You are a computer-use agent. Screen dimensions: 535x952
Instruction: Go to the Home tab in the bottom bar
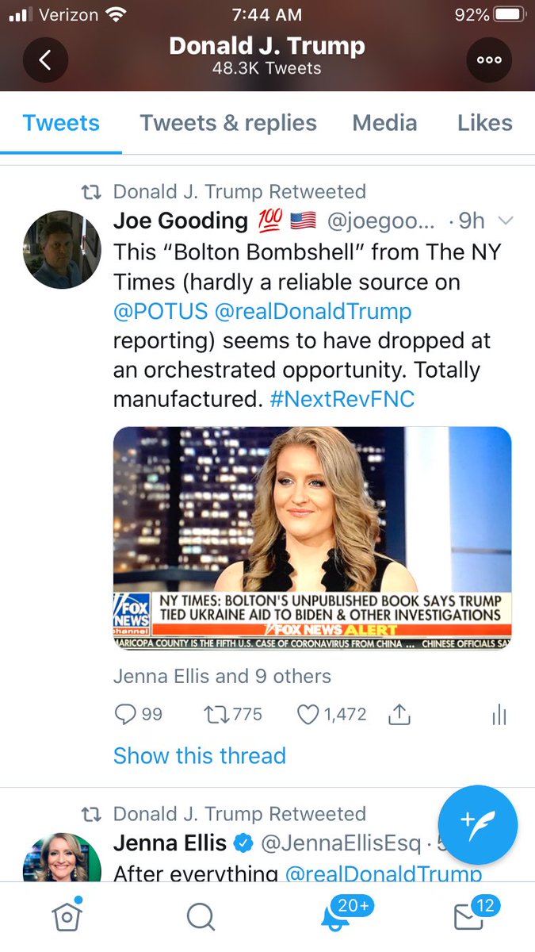click(x=67, y=916)
